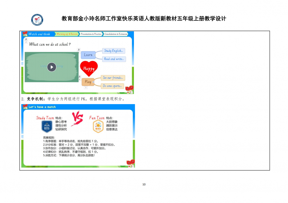The width and height of the screenshot is (288, 203).
Task: Click the Let's have a match title
Action: coord(42,107)
